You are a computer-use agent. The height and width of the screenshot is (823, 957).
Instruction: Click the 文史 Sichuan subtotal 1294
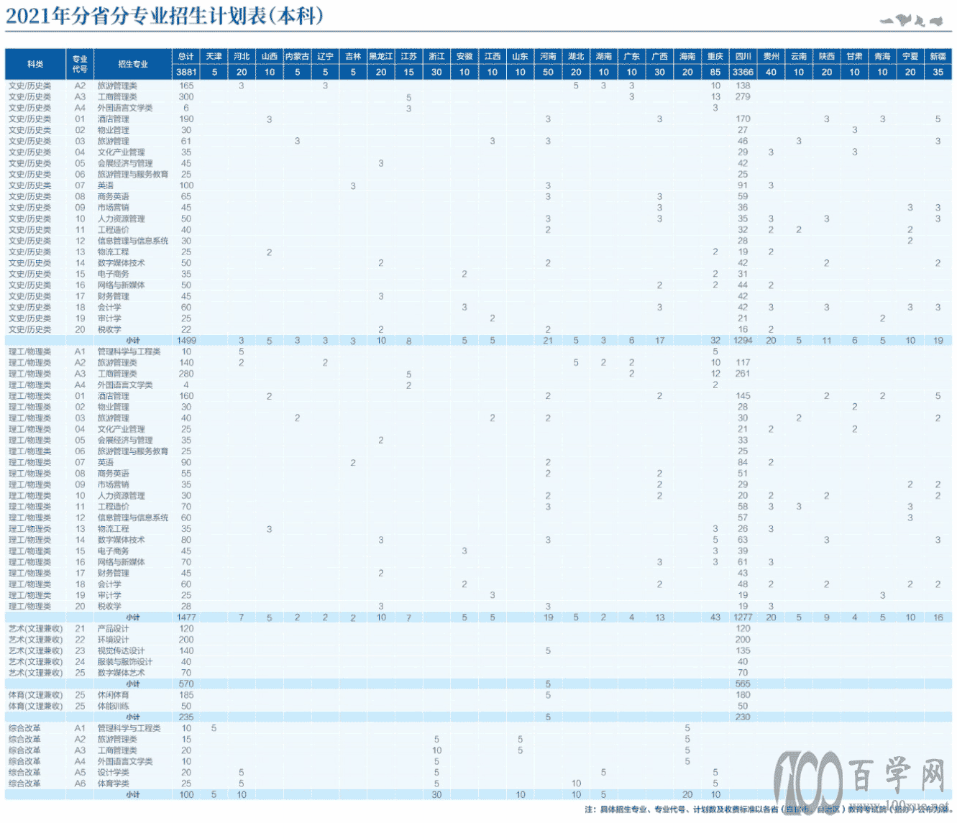pos(743,341)
